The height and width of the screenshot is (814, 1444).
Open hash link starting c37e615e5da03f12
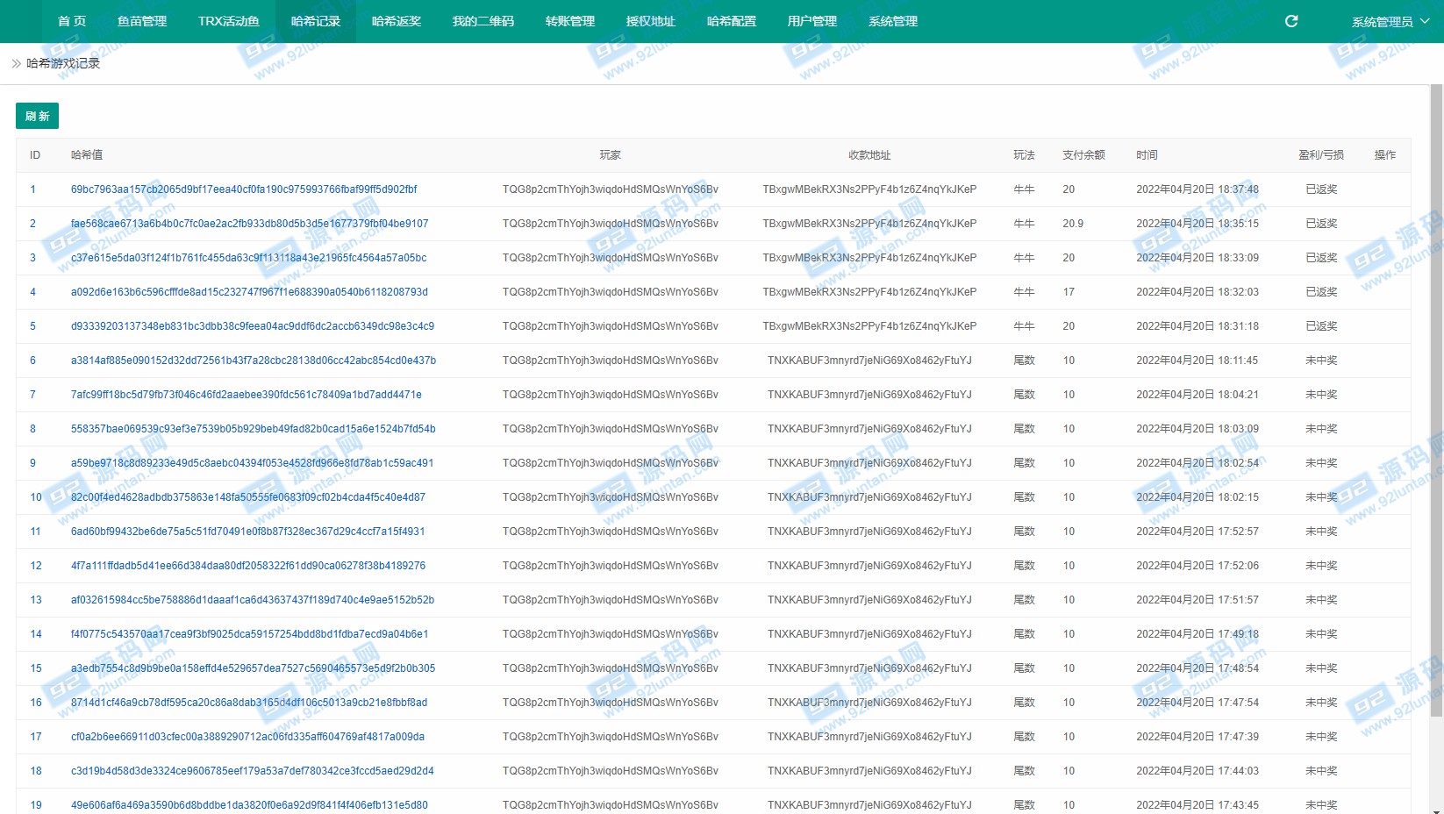(249, 258)
